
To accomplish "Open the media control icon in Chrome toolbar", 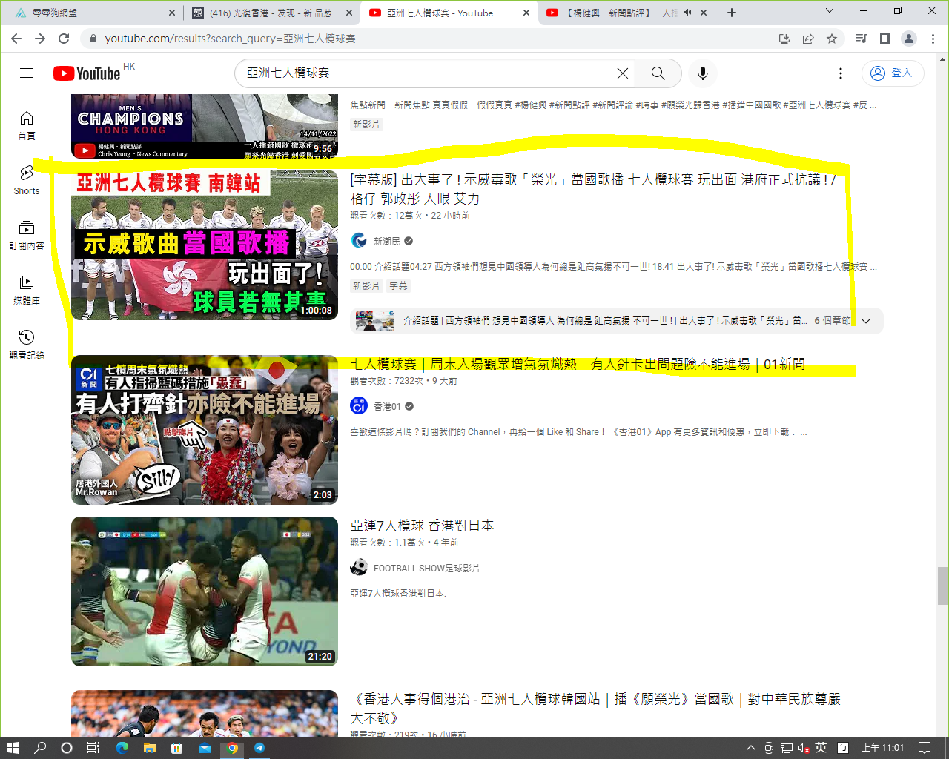I will pyautogui.click(x=861, y=39).
